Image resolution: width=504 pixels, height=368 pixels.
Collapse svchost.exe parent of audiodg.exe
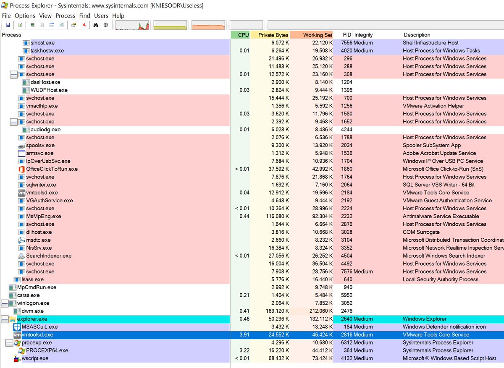click(x=13, y=122)
